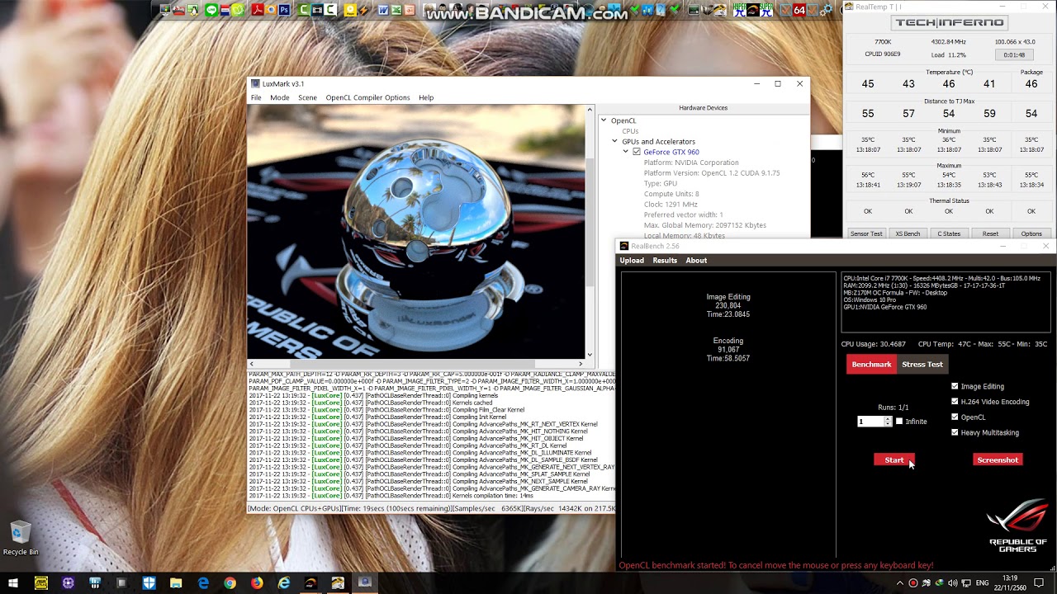Open Microsoft Edge from the taskbar

click(x=203, y=583)
